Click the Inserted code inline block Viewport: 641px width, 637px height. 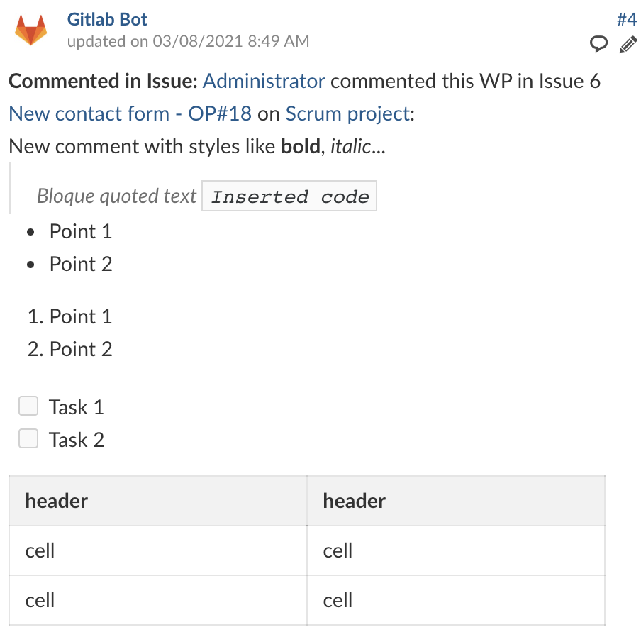[289, 196]
